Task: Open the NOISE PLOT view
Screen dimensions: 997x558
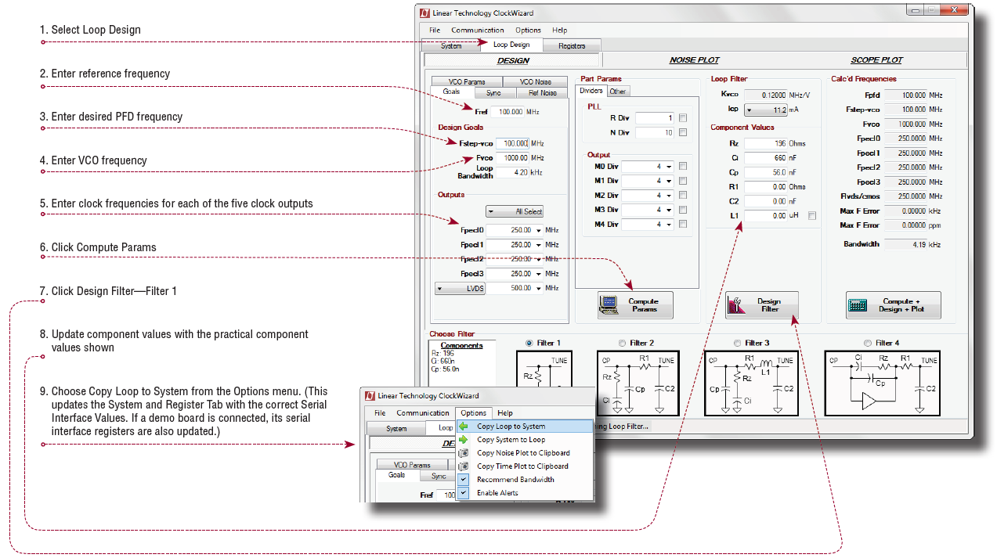Action: coord(694,60)
